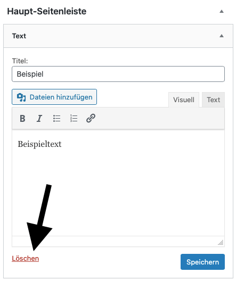236x281 pixels.
Task: Insert a numbered list
Action: (x=74, y=119)
